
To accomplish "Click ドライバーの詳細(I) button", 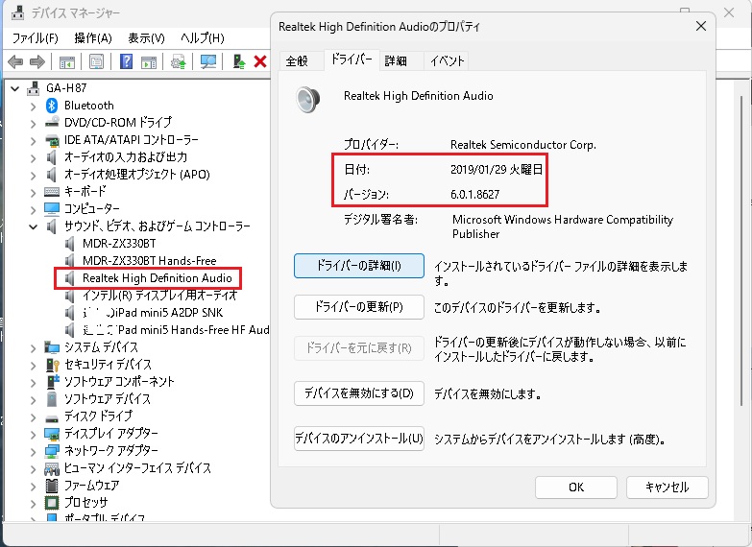I will (359, 266).
